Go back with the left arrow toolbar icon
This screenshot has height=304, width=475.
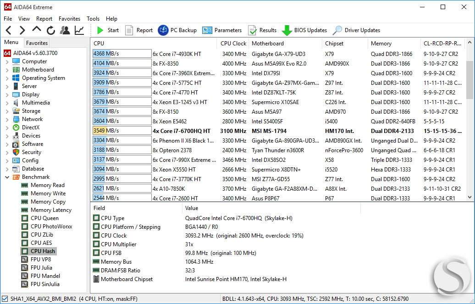[x=8, y=30]
